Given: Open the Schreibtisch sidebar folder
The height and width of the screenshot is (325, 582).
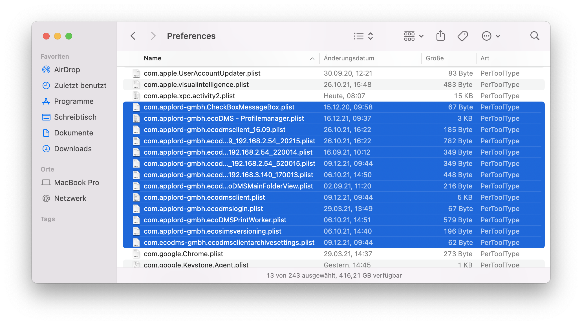Looking at the screenshot, I should pyautogui.click(x=75, y=117).
